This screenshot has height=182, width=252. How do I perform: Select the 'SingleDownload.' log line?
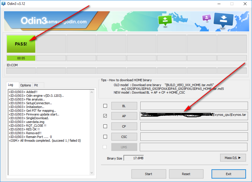(x=29, y=118)
